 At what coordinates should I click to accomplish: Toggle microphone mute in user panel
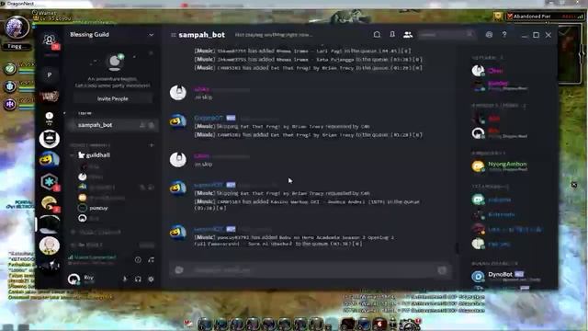(x=125, y=280)
